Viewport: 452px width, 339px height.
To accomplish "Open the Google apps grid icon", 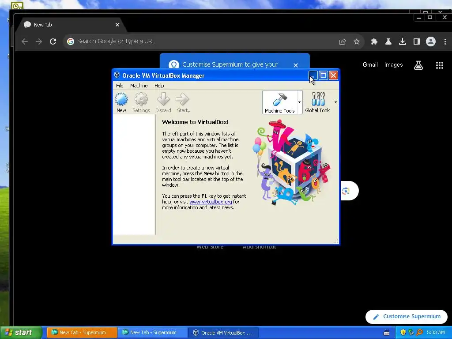I will click(439, 65).
